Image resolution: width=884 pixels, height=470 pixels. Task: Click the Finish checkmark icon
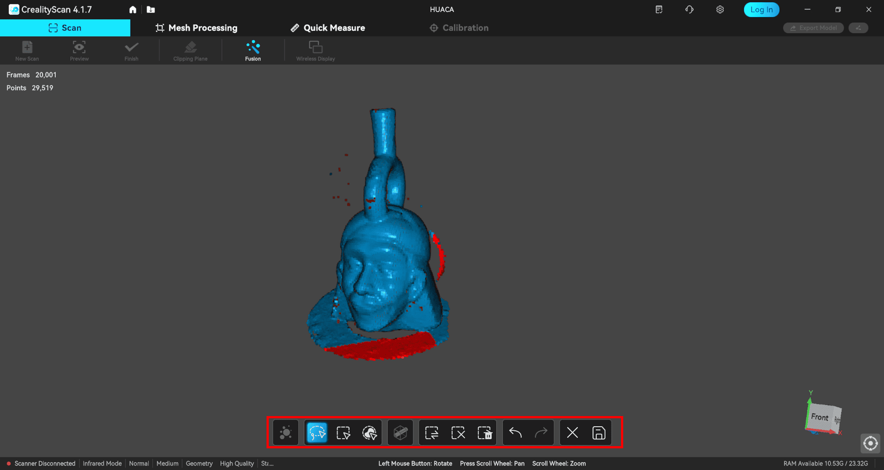pyautogui.click(x=131, y=50)
